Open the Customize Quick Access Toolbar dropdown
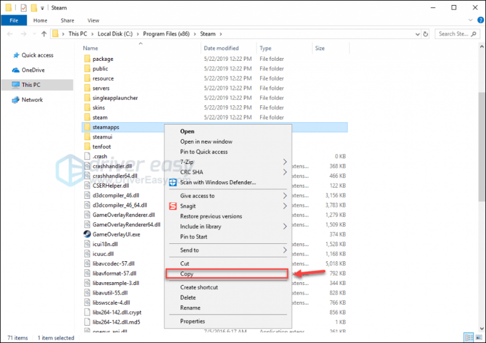 [x=42, y=8]
